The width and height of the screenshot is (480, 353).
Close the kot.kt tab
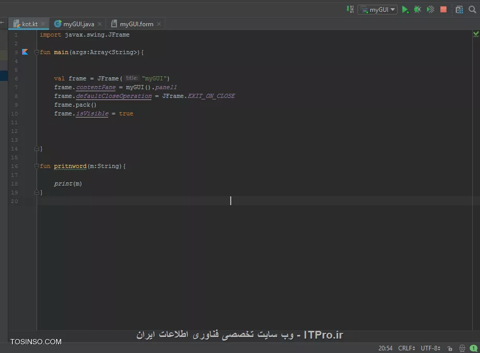43,24
